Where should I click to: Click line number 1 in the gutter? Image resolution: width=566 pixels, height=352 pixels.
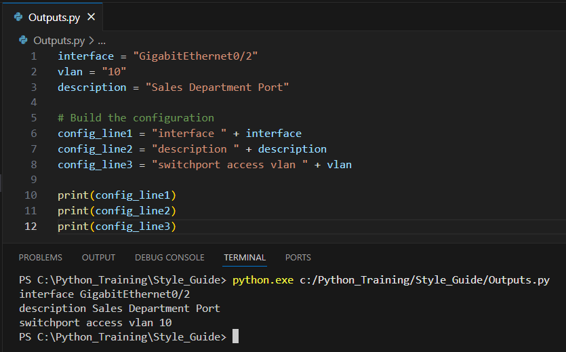(x=34, y=56)
